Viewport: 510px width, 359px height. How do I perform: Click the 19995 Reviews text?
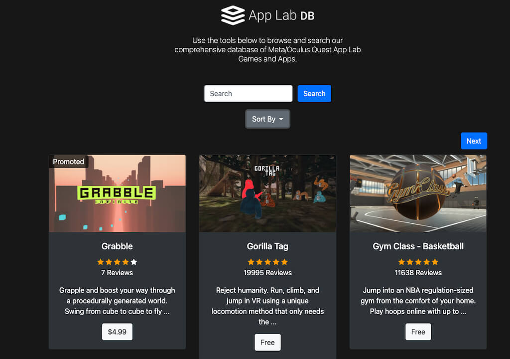267,273
